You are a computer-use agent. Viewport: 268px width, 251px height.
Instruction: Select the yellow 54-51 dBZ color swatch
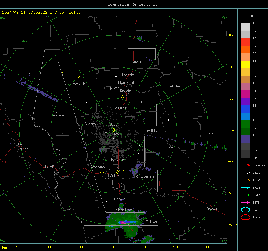(x=245, y=64)
